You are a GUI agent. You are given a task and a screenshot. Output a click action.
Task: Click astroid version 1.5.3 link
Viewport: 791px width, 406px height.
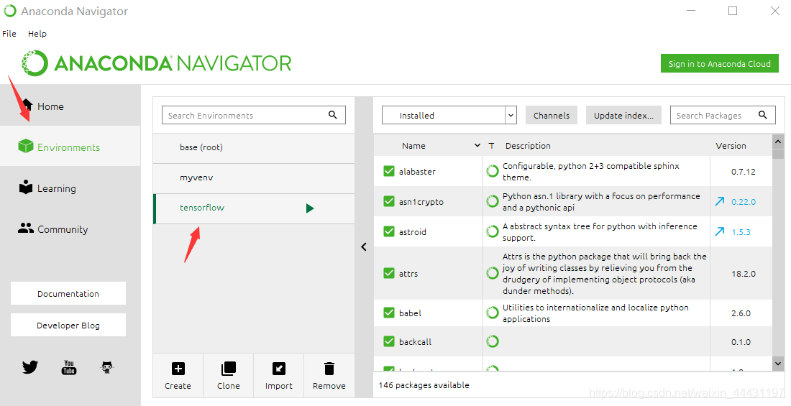click(x=741, y=232)
